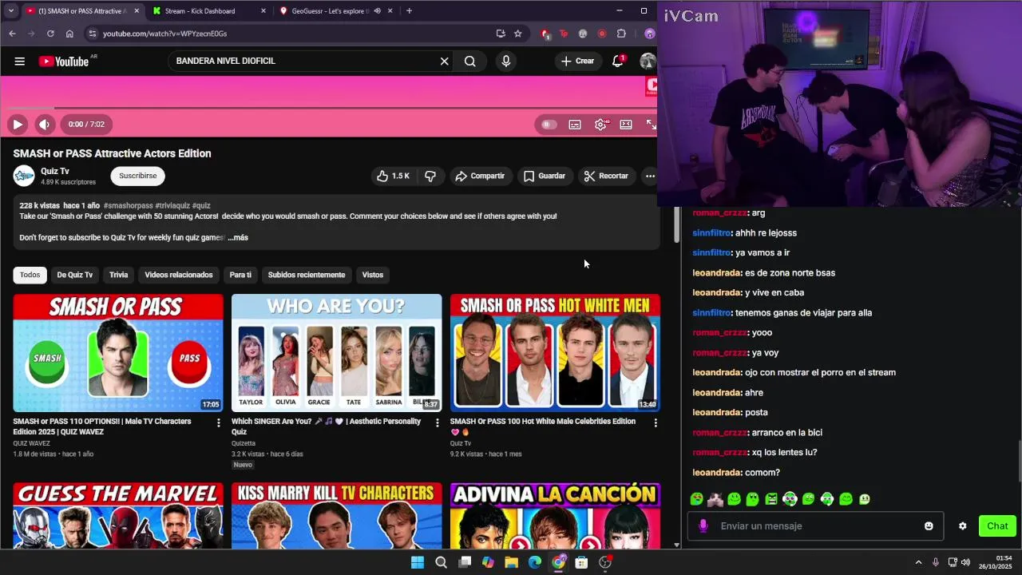Send message with Chat button
The width and height of the screenshot is (1022, 575).
coord(997,525)
